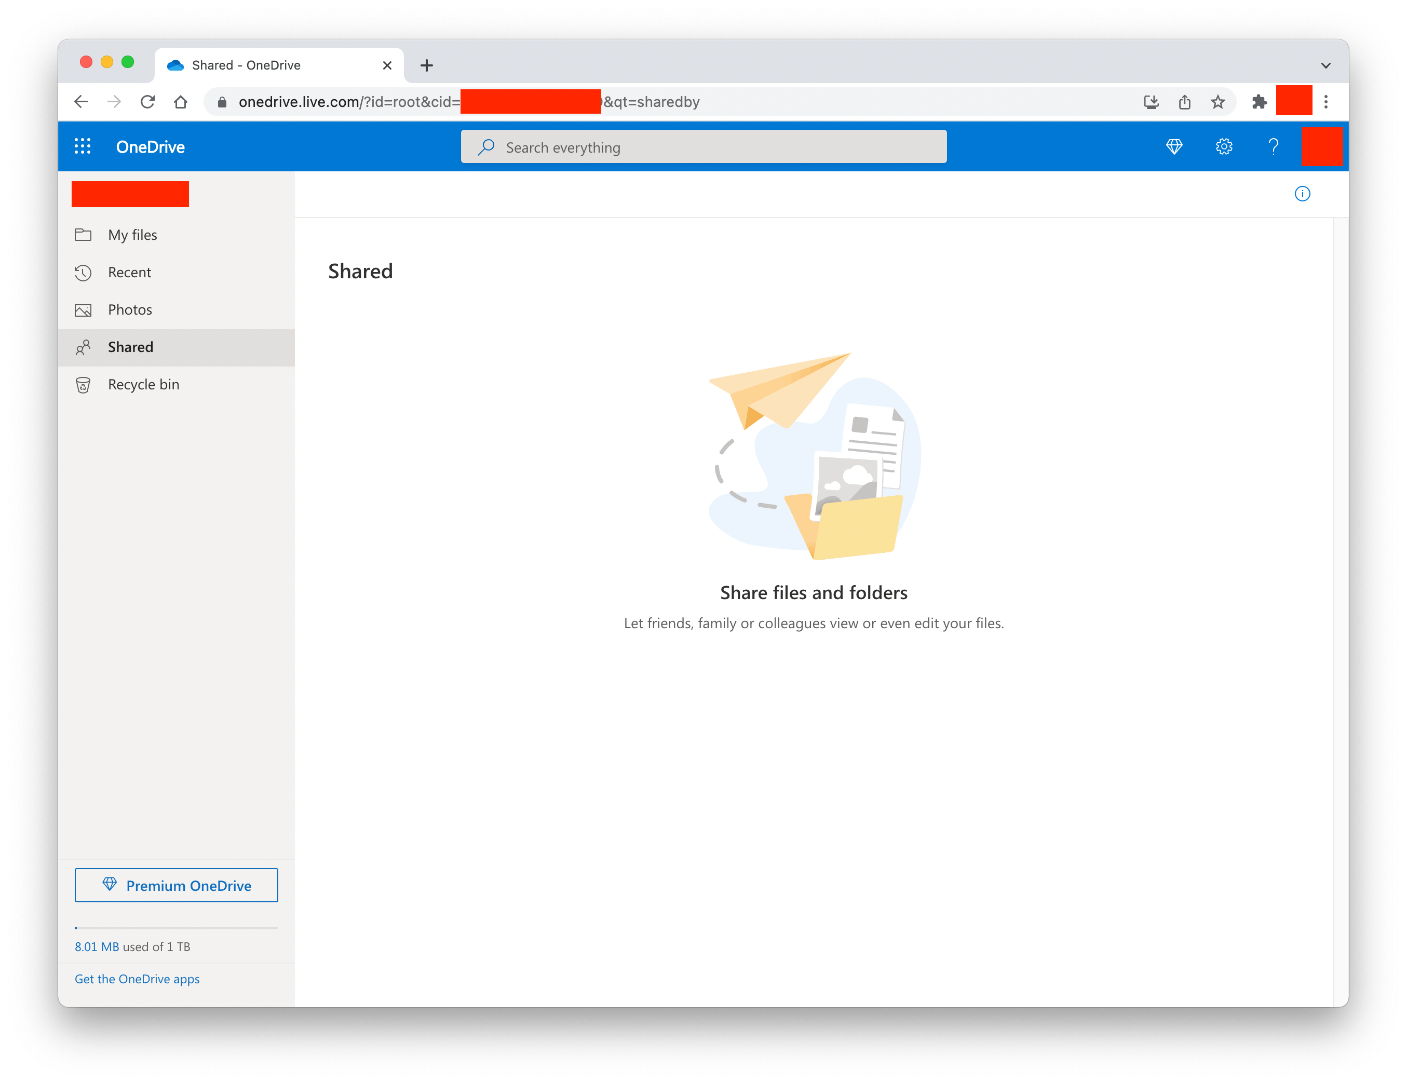Viewport: 1407px width, 1084px height.
Task: Open the help question mark
Action: (x=1273, y=147)
